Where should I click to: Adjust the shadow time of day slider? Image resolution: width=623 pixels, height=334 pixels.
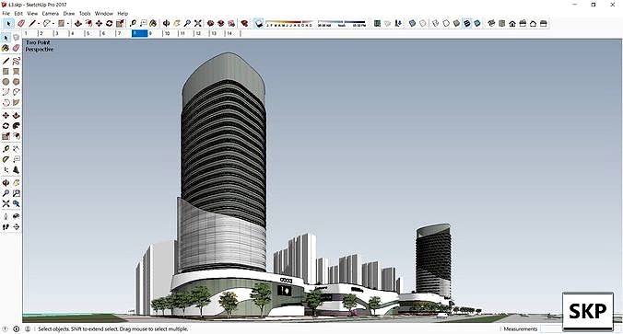(342, 24)
